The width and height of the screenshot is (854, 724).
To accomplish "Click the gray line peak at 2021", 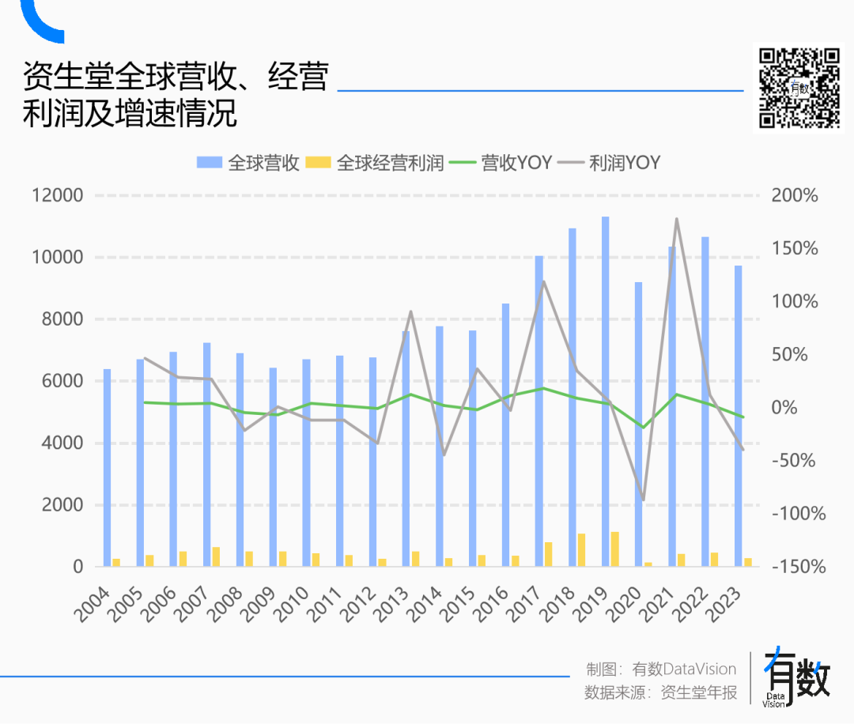I will click(676, 220).
